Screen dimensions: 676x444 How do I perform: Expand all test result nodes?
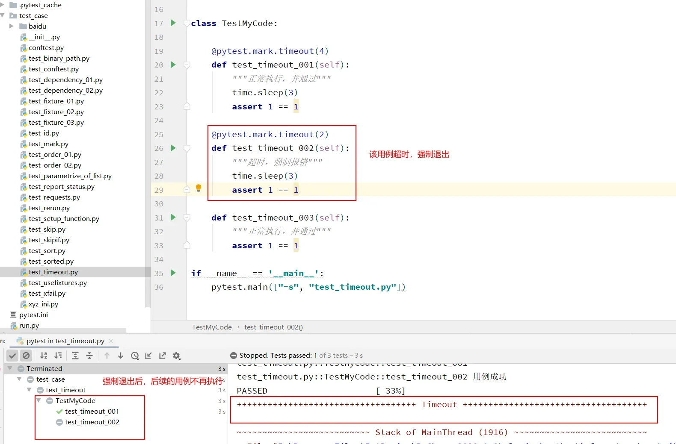[x=75, y=356]
